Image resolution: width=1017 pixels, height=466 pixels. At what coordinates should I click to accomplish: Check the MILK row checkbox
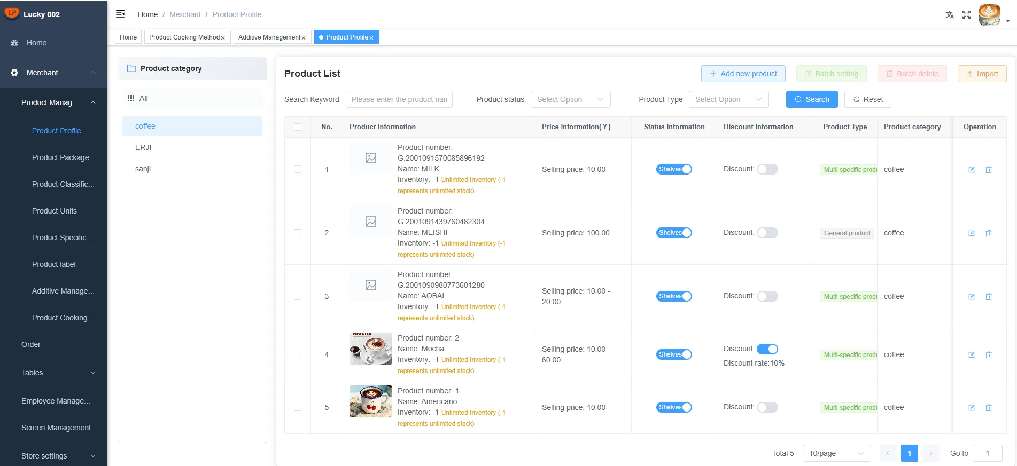[298, 169]
